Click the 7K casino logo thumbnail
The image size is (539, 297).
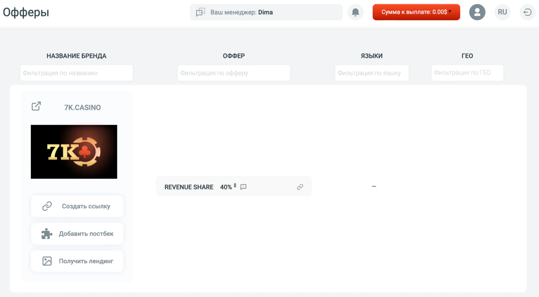click(x=74, y=152)
